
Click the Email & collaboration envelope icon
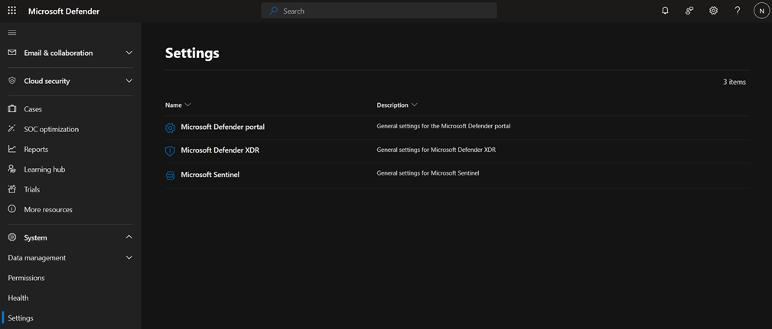pos(12,53)
